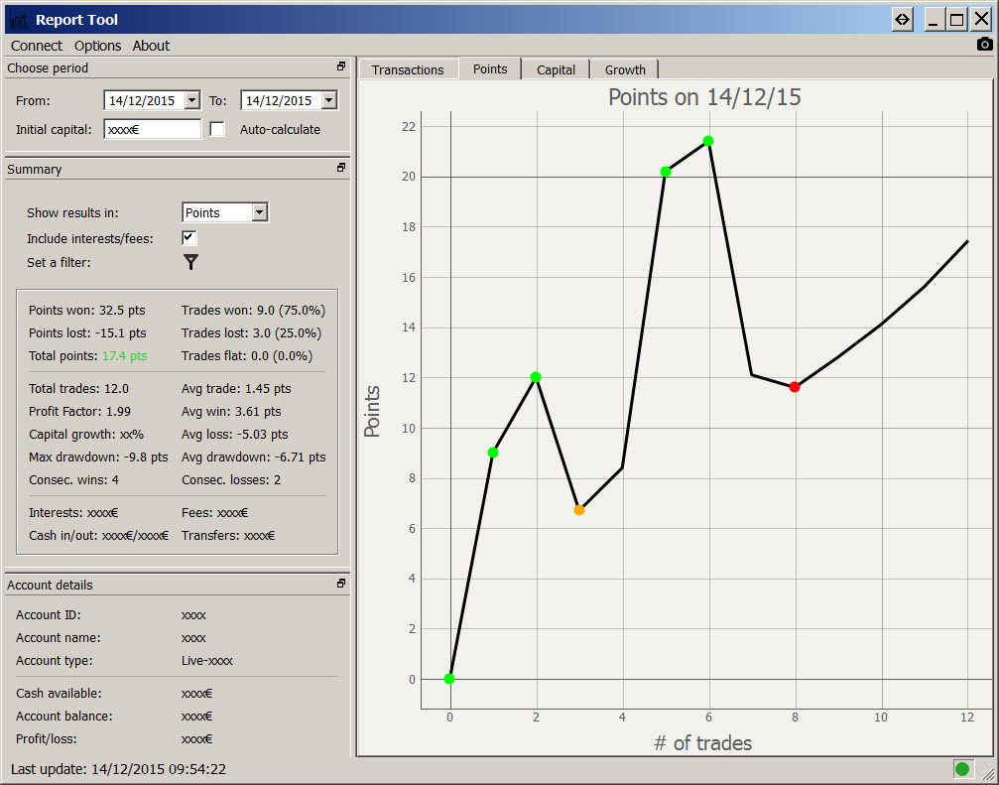Undock the Account details panel
Viewport: 999px width, 785px height.
tap(341, 585)
